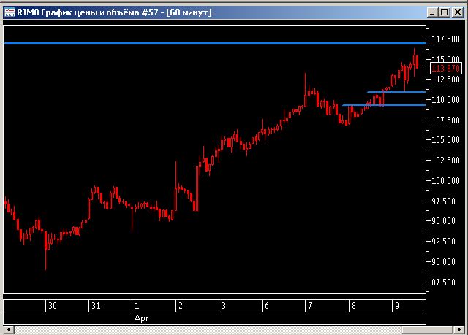The width and height of the screenshot is (468, 335).
Task: Click the chart window title bar icon
Action: click(x=10, y=12)
